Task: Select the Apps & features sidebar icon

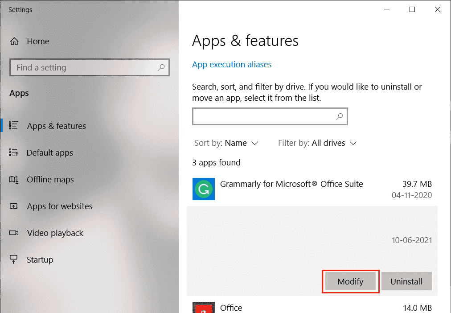Action: tap(13, 126)
